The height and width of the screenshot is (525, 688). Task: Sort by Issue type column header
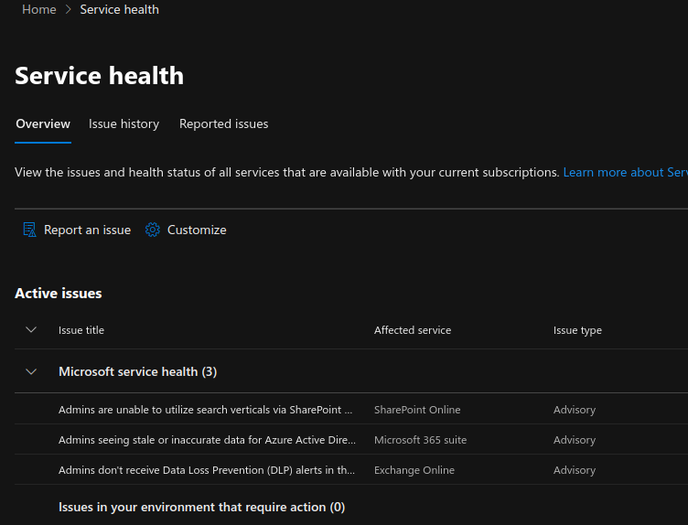click(577, 330)
